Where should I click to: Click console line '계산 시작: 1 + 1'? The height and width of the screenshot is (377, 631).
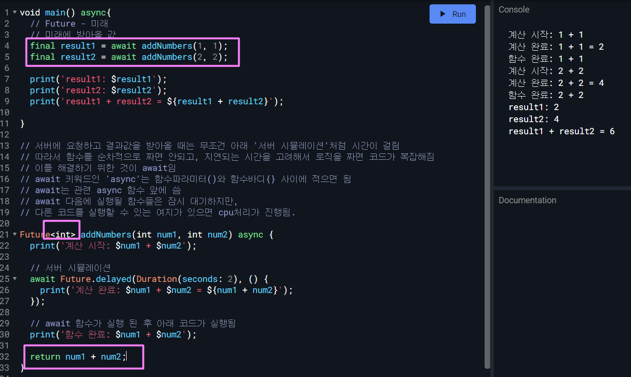(x=546, y=35)
